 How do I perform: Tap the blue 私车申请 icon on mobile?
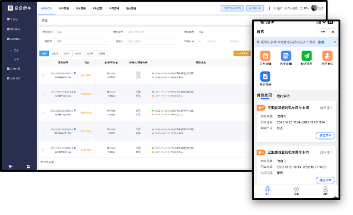286,56
